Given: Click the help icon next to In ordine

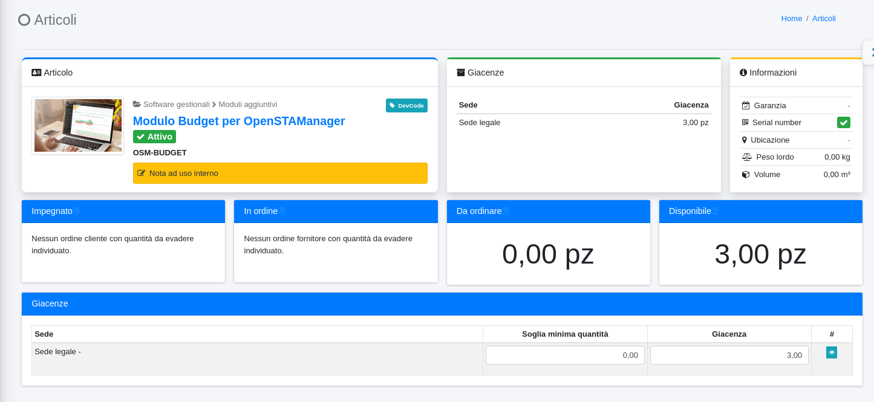Looking at the screenshot, I should [x=282, y=212].
